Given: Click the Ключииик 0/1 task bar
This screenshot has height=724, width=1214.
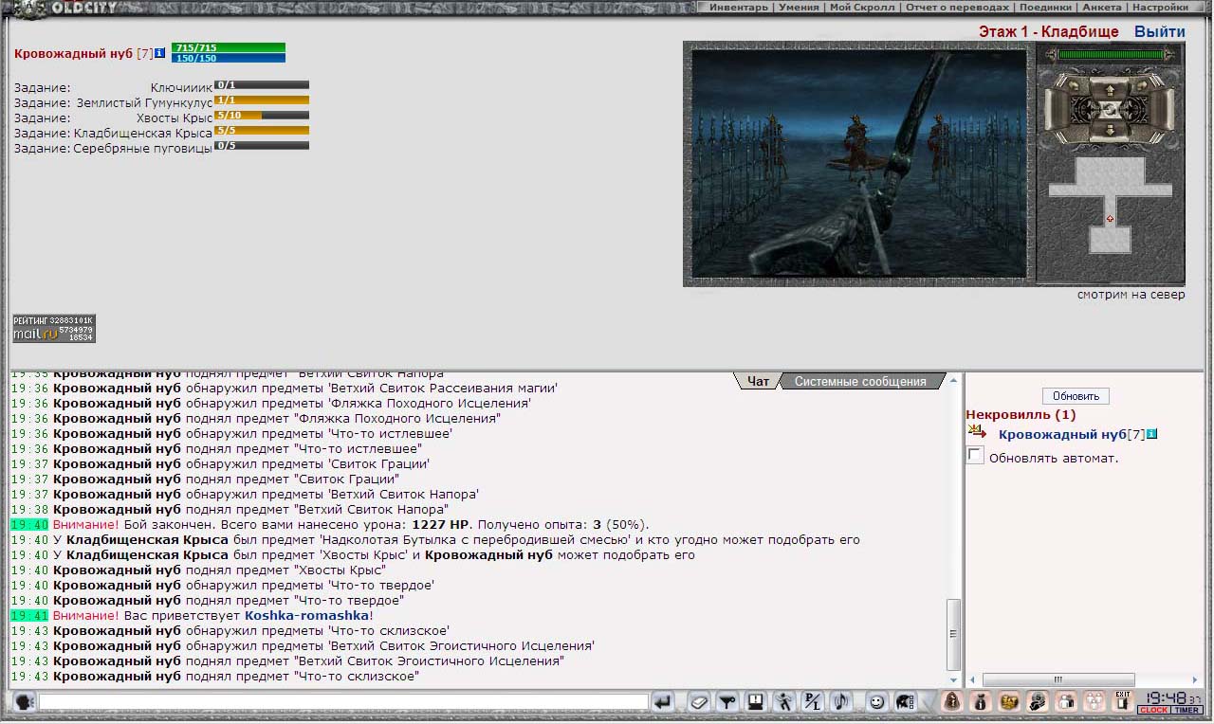Looking at the screenshot, I should [x=262, y=85].
